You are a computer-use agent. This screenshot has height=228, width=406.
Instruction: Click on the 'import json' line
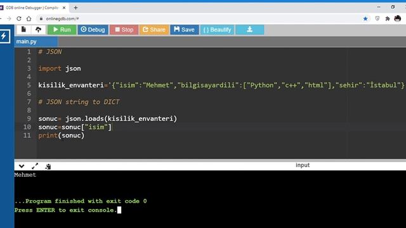pyautogui.click(x=60, y=68)
